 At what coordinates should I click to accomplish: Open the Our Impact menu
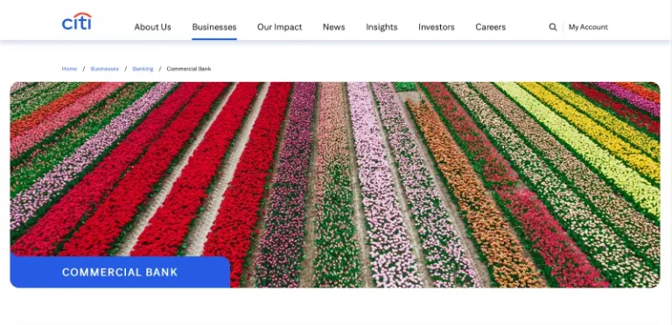[279, 27]
